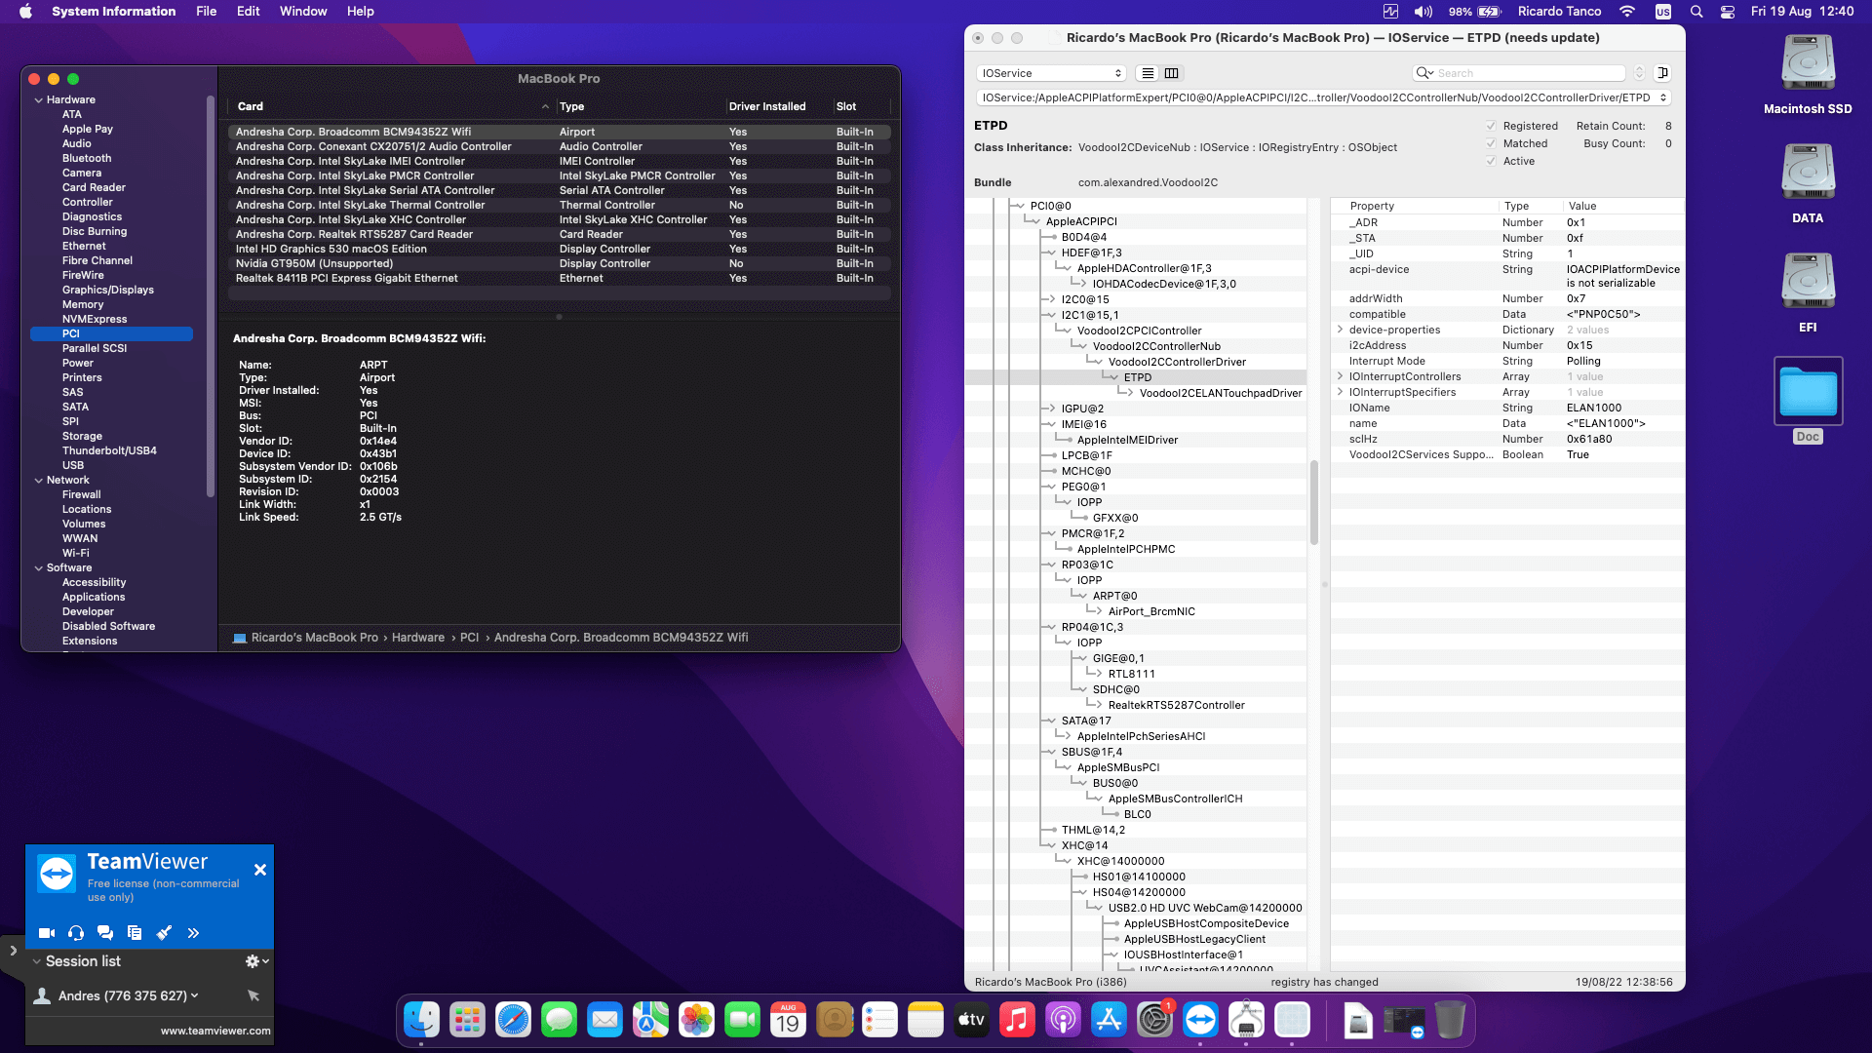Toggle the Active checkbox
Screen dimensions: 1872x1053
(1491, 161)
